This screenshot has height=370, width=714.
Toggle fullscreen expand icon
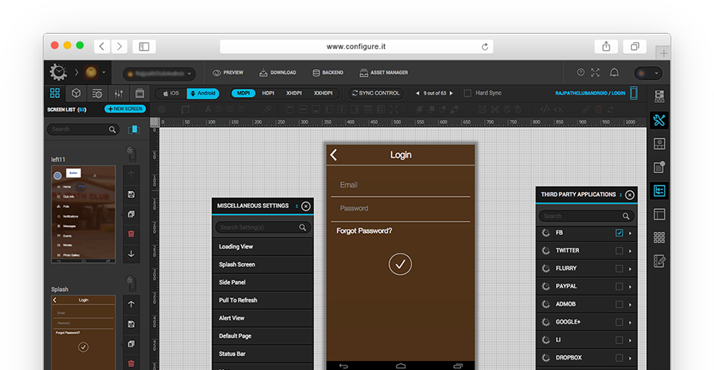pos(595,72)
